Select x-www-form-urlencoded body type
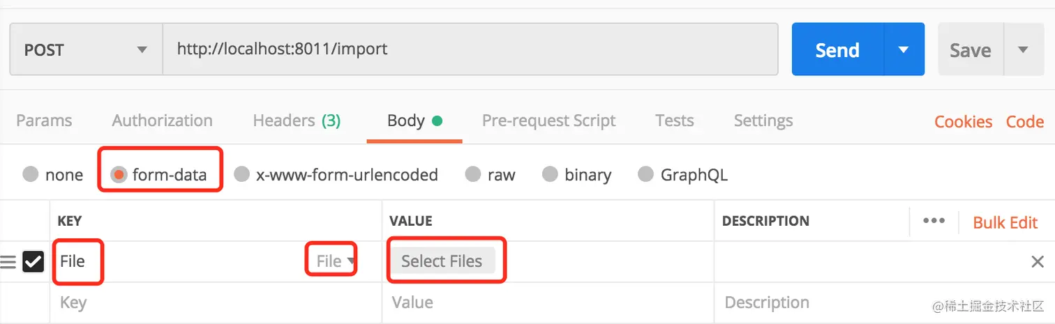The height and width of the screenshot is (324, 1055). [x=241, y=174]
